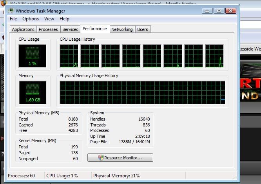Open the Options menu

coord(31,19)
